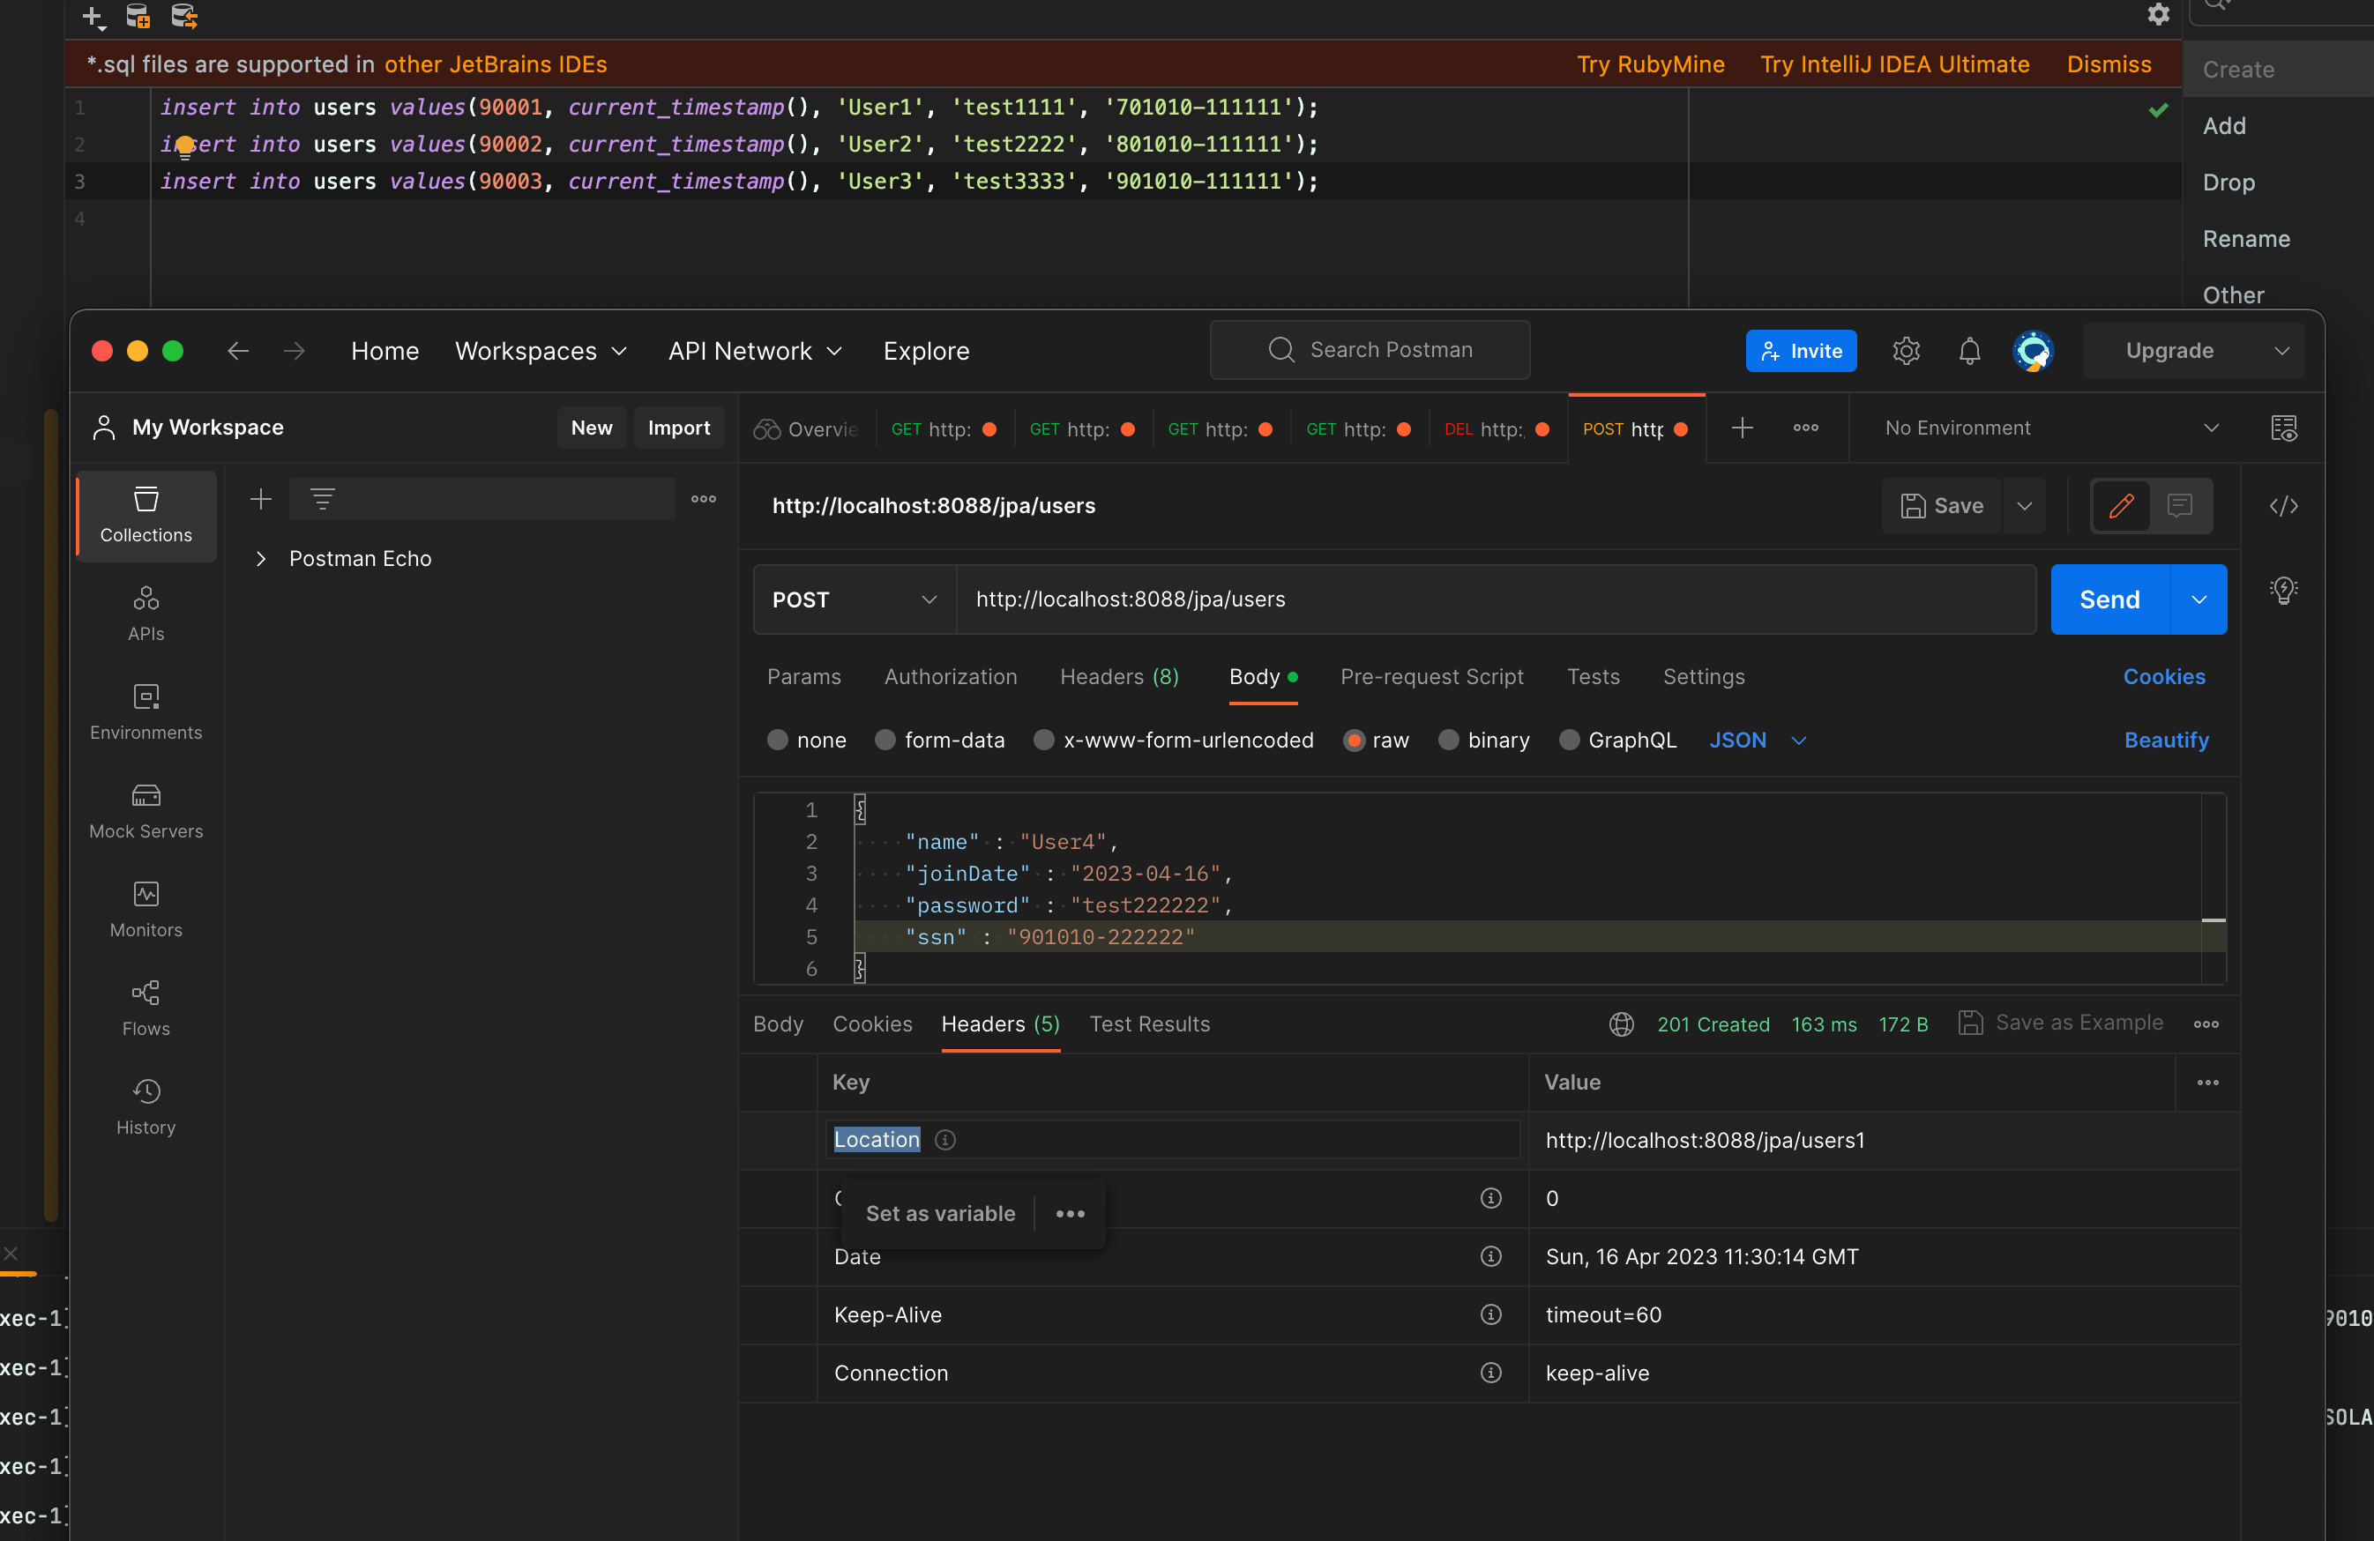2374x1541 pixels.
Task: Click the Try RubyMine link
Action: (1650, 65)
